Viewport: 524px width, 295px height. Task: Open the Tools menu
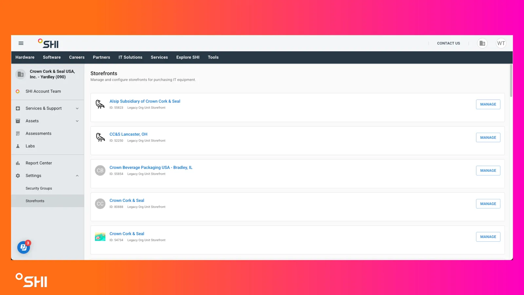click(213, 57)
